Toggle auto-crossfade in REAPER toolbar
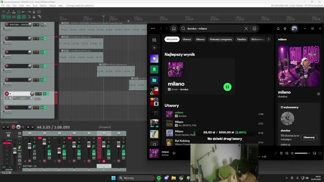 [x=4, y=17]
